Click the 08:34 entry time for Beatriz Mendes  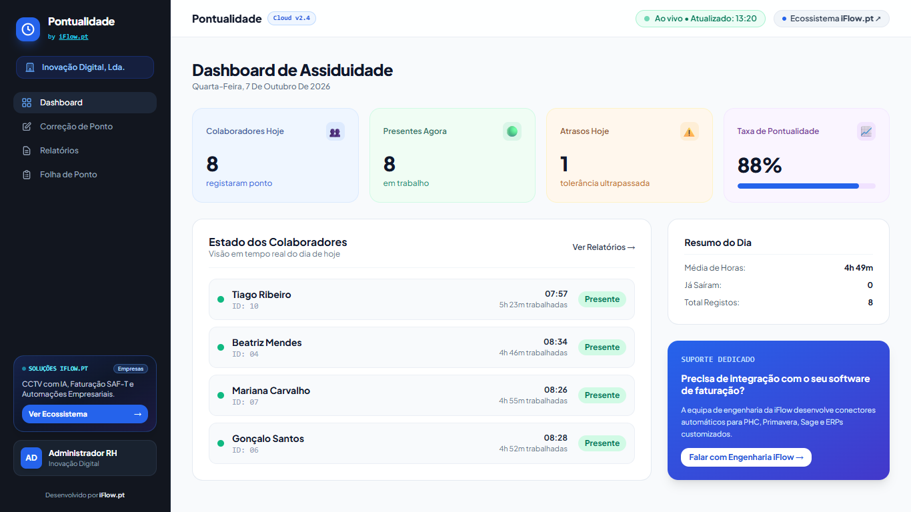tap(556, 342)
